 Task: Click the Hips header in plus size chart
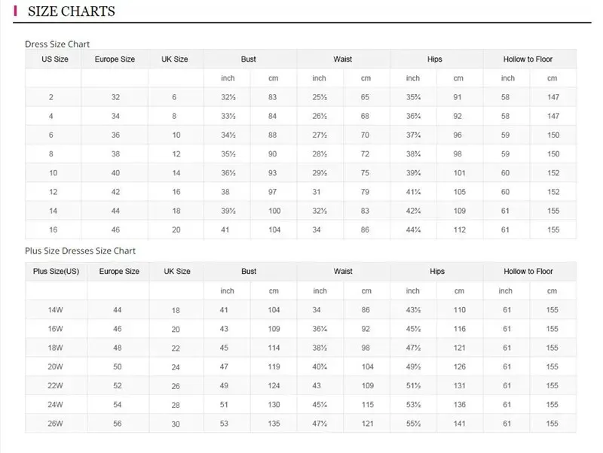coord(437,271)
